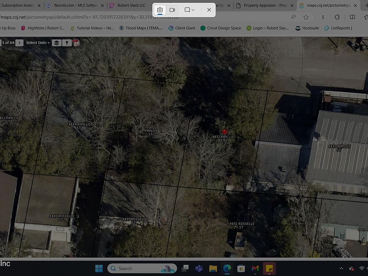Open the Client Giant bookmark
This screenshot has height=276, width=368.
[x=182, y=28]
